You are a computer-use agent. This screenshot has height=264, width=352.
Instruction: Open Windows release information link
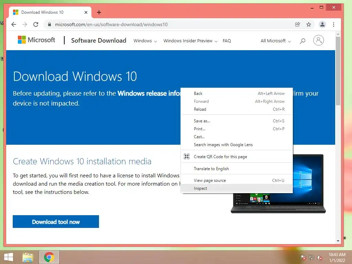[149, 93]
